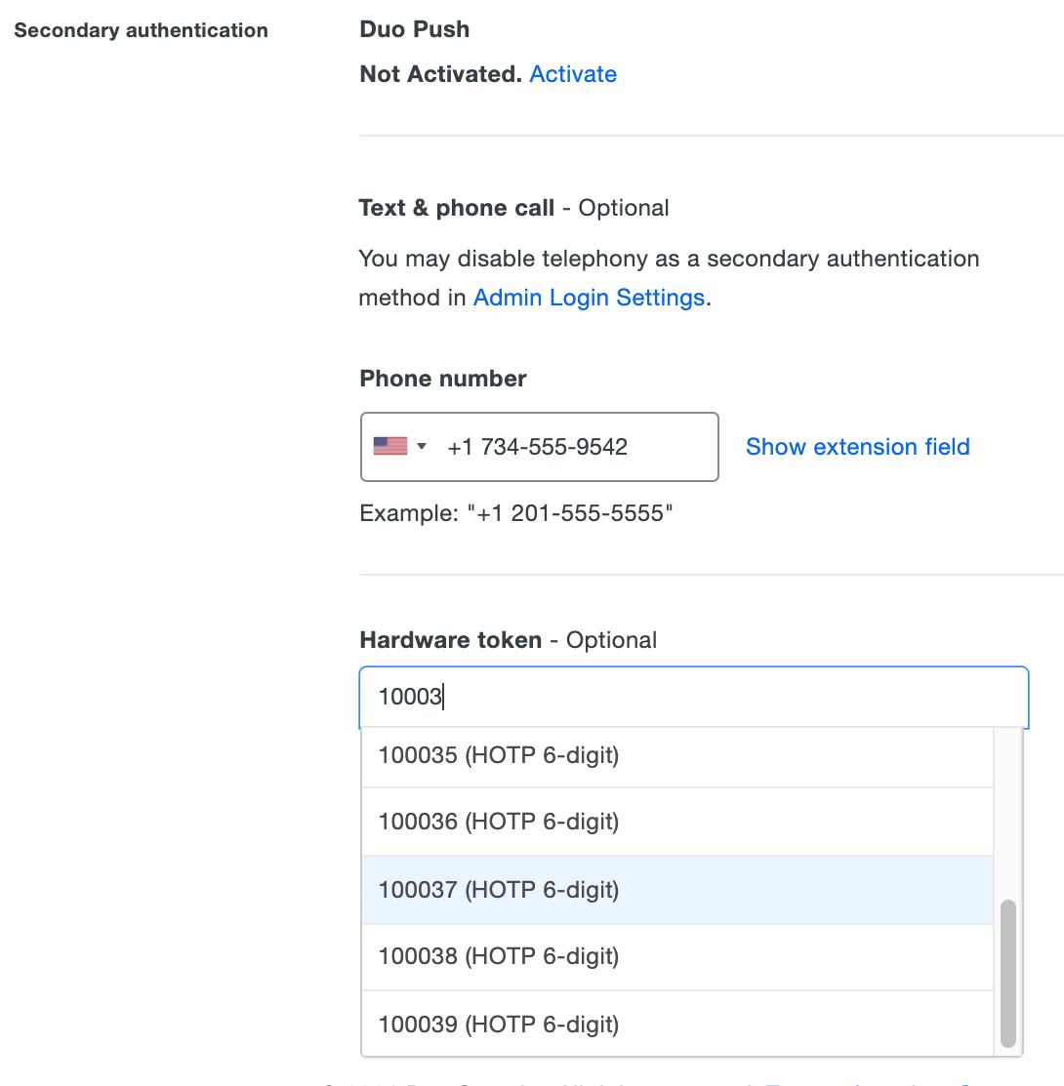
Task: Open the country code flag selector
Action: (400, 445)
